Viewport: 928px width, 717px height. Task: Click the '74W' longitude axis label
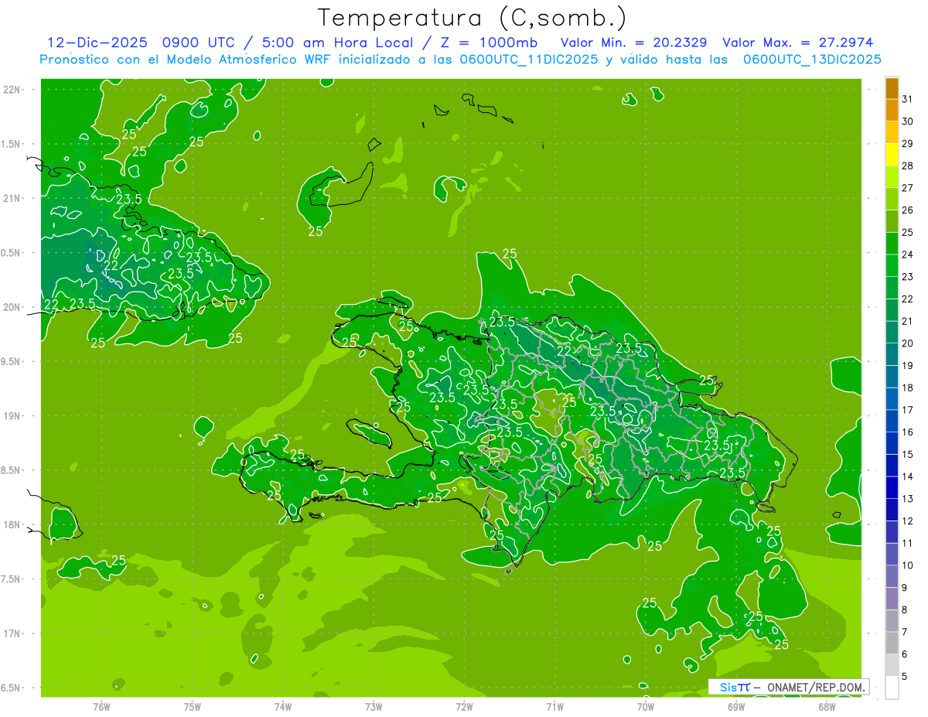coord(283,706)
